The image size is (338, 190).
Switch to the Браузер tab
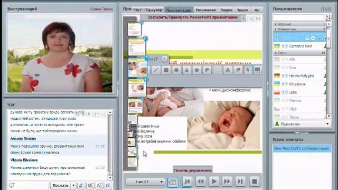coord(154,10)
